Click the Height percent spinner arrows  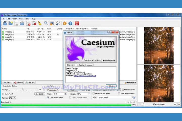click(x=89, y=94)
